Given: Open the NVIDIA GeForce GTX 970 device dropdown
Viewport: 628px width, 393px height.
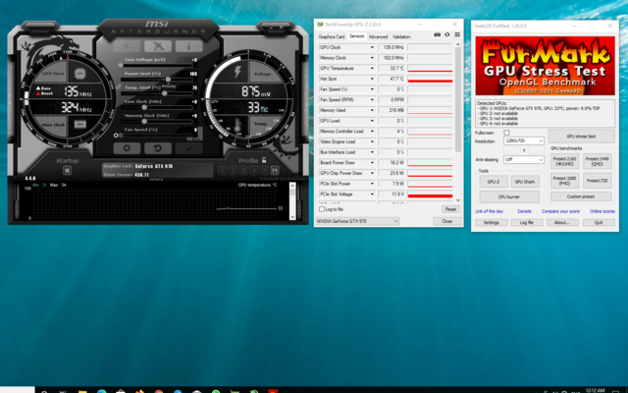Looking at the screenshot, I should [x=357, y=221].
